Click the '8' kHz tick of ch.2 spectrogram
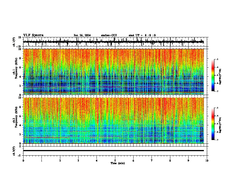233x180 pixels. (21, 107)
